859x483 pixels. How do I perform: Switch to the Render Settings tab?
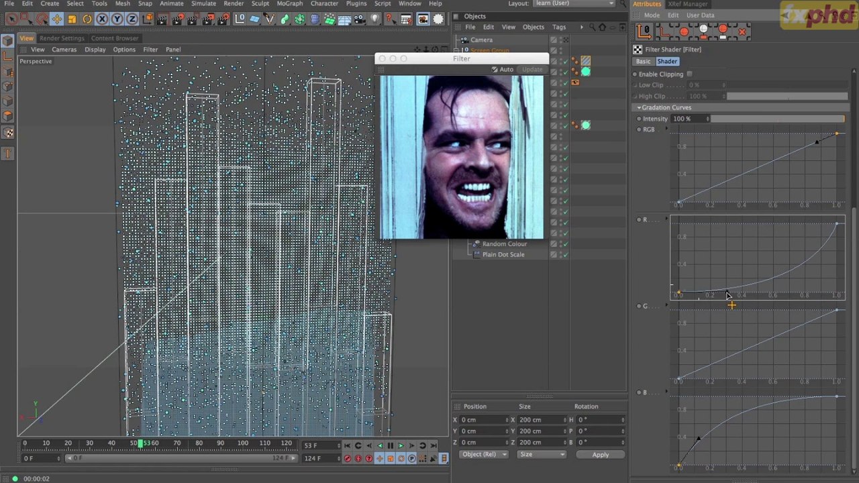click(x=61, y=38)
